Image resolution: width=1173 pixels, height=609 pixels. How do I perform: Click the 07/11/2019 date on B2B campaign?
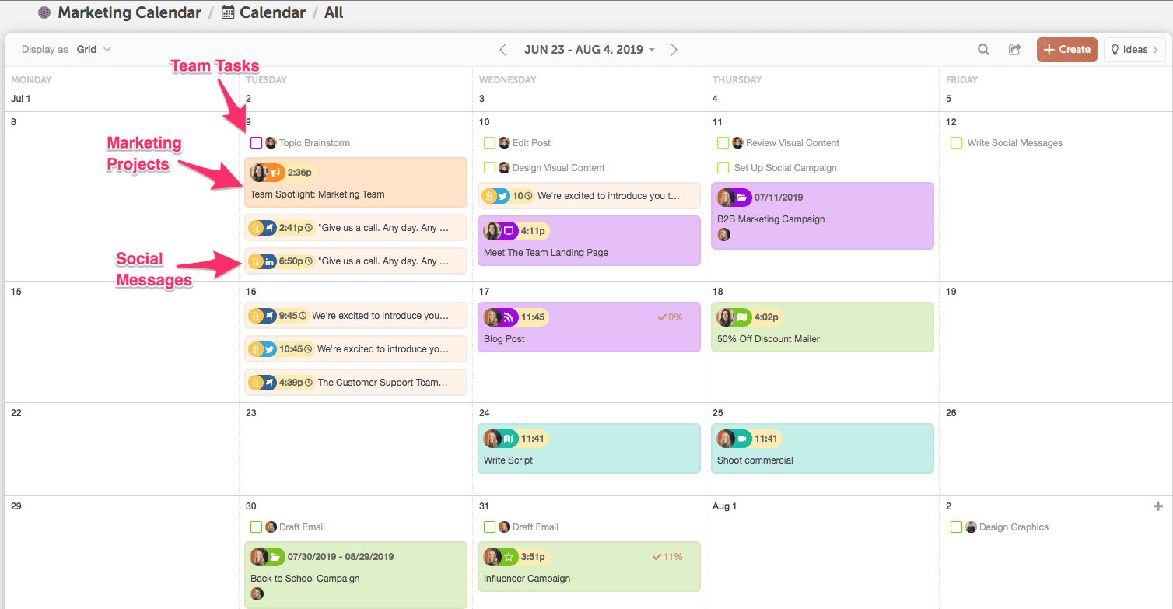[x=778, y=198]
